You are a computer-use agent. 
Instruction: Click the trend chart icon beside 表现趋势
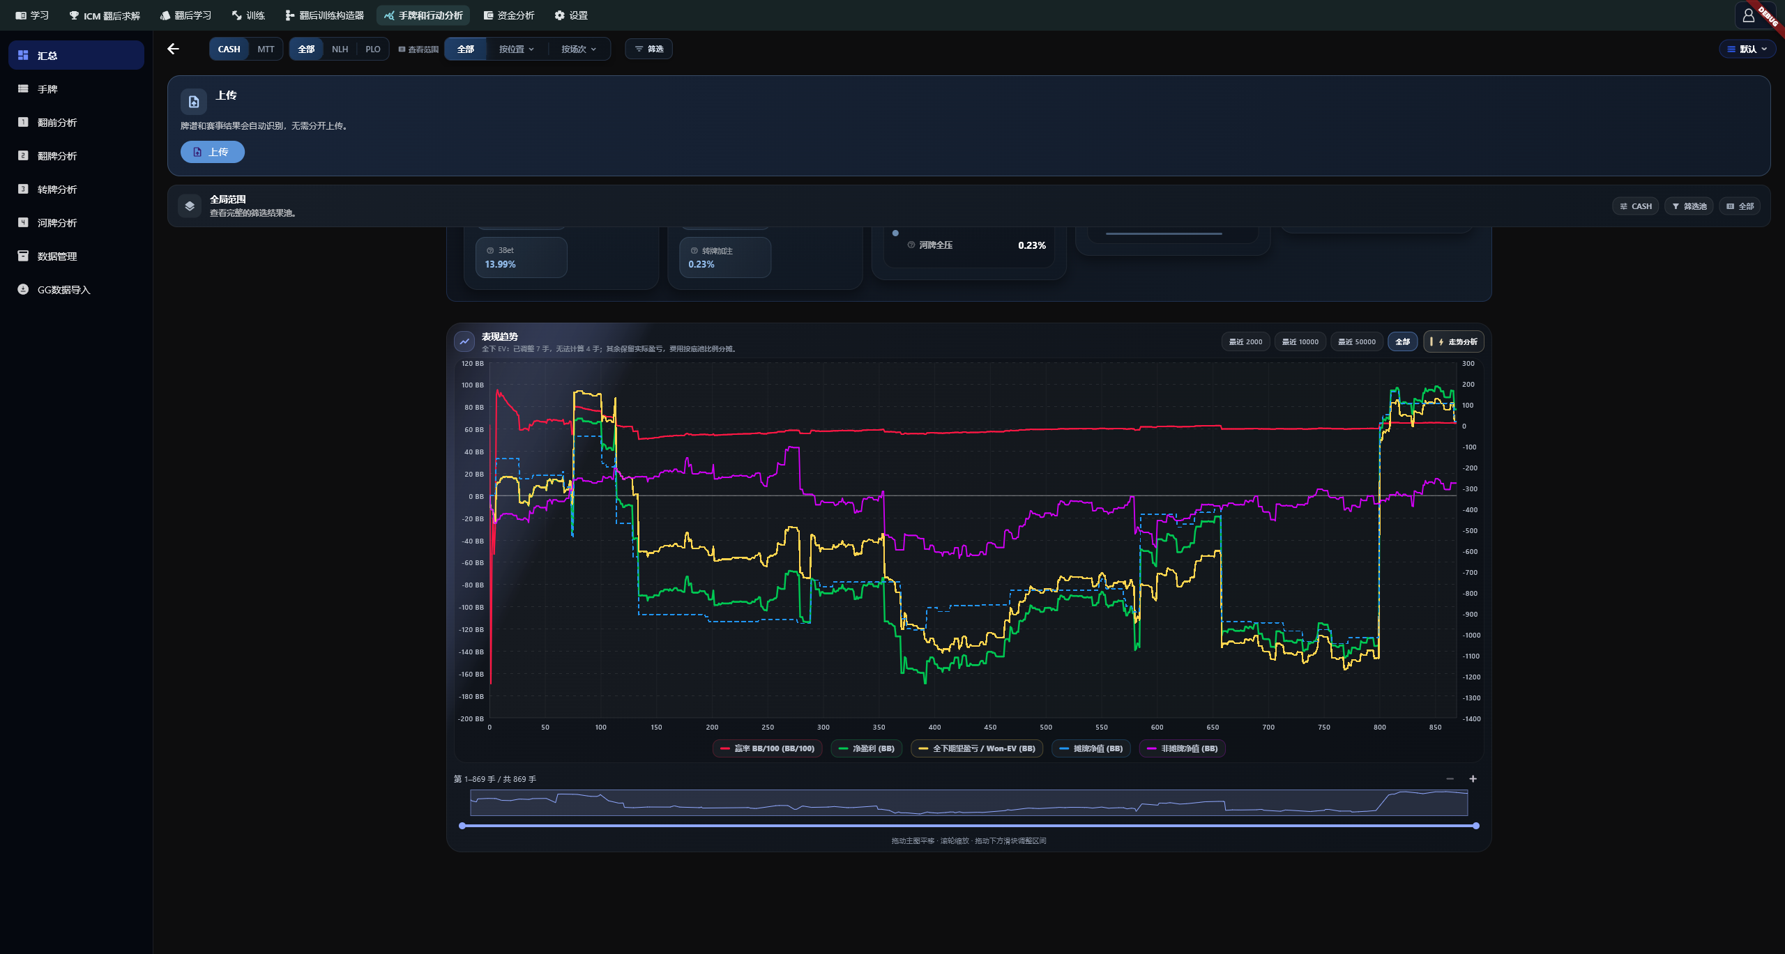464,341
